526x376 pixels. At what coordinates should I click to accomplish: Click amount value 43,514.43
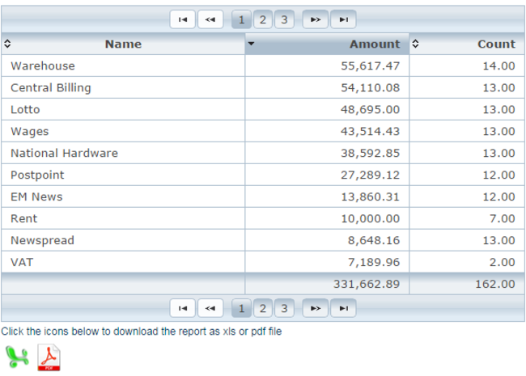click(371, 131)
